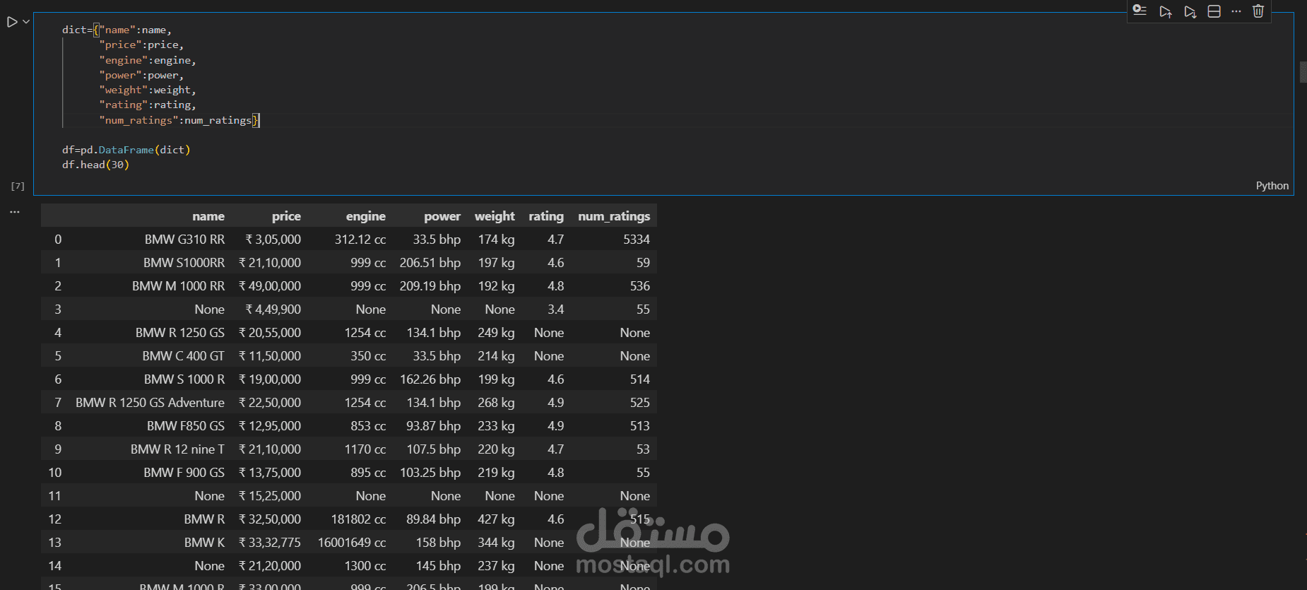Select rating cell "3.4"
The image size is (1307, 590).
555,309
